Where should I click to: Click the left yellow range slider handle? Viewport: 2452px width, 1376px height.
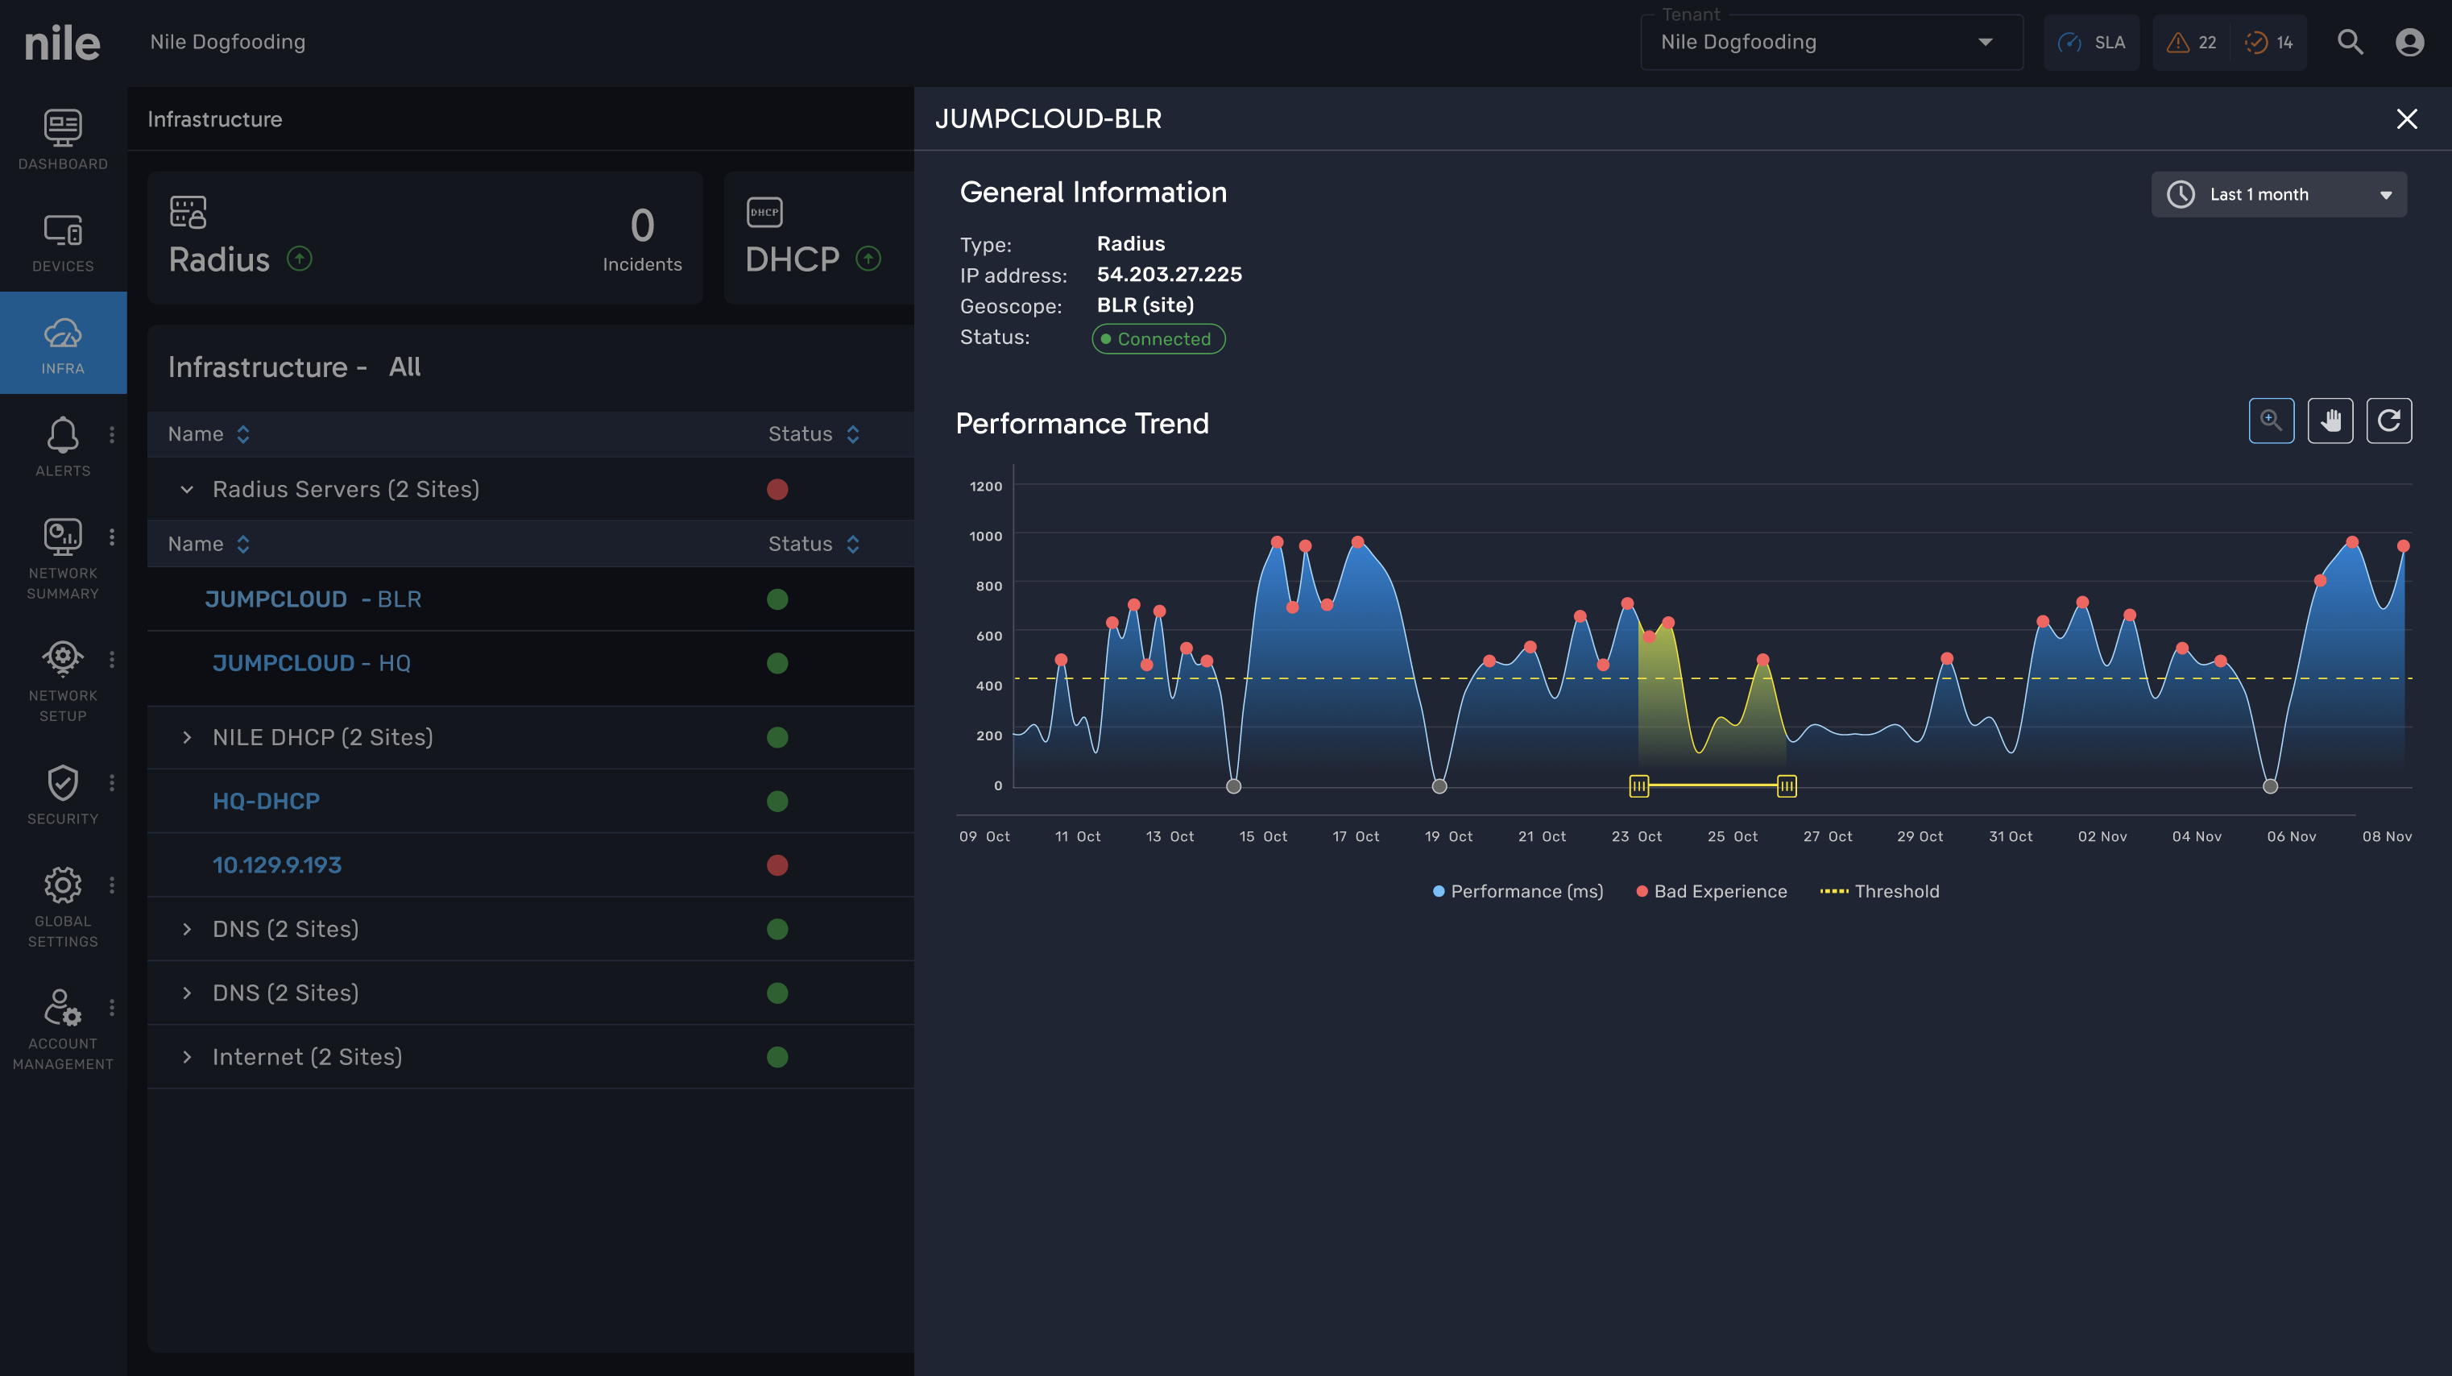point(1639,785)
